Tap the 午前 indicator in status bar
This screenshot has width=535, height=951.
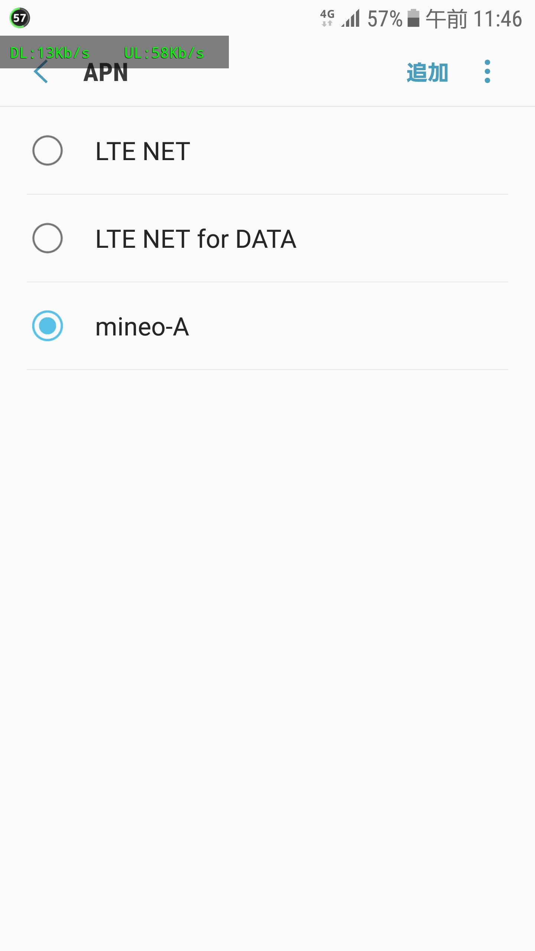tap(446, 19)
